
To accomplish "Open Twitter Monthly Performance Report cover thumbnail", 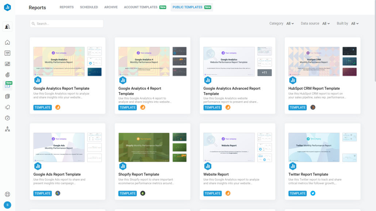I will pyautogui.click(x=314, y=147).
